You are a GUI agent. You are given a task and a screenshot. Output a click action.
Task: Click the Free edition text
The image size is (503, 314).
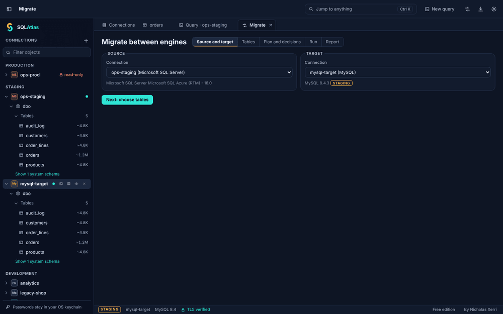pos(443,309)
